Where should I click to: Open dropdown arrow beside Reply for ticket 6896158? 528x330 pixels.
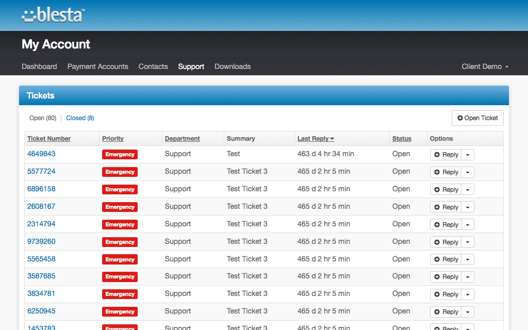(x=467, y=190)
